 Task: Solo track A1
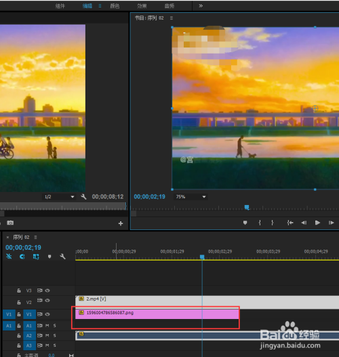[55, 326]
